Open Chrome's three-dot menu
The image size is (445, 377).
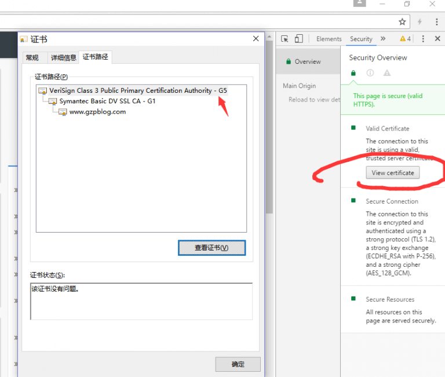(437, 22)
